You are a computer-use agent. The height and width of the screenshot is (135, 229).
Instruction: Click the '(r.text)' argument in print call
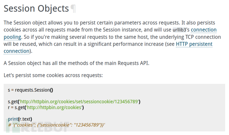pyautogui.click(x=25, y=119)
